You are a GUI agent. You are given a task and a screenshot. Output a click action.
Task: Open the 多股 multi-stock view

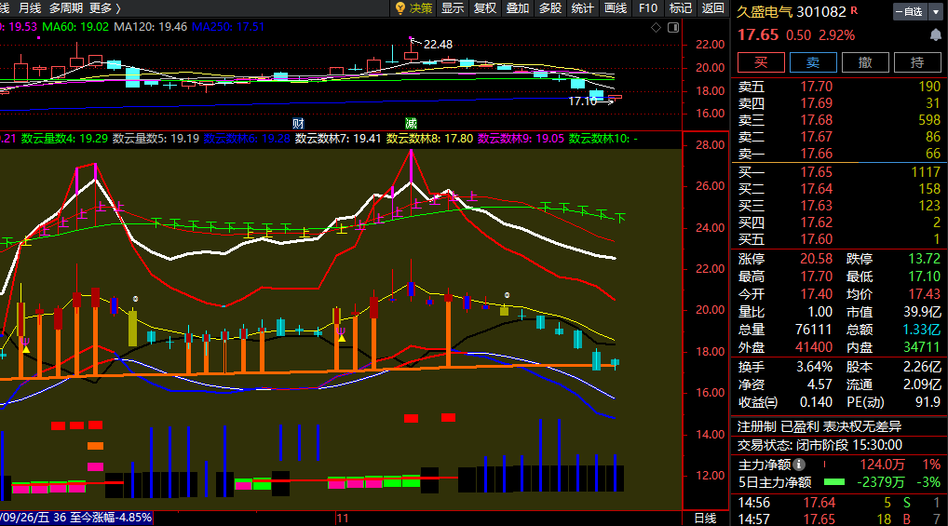coord(550,7)
